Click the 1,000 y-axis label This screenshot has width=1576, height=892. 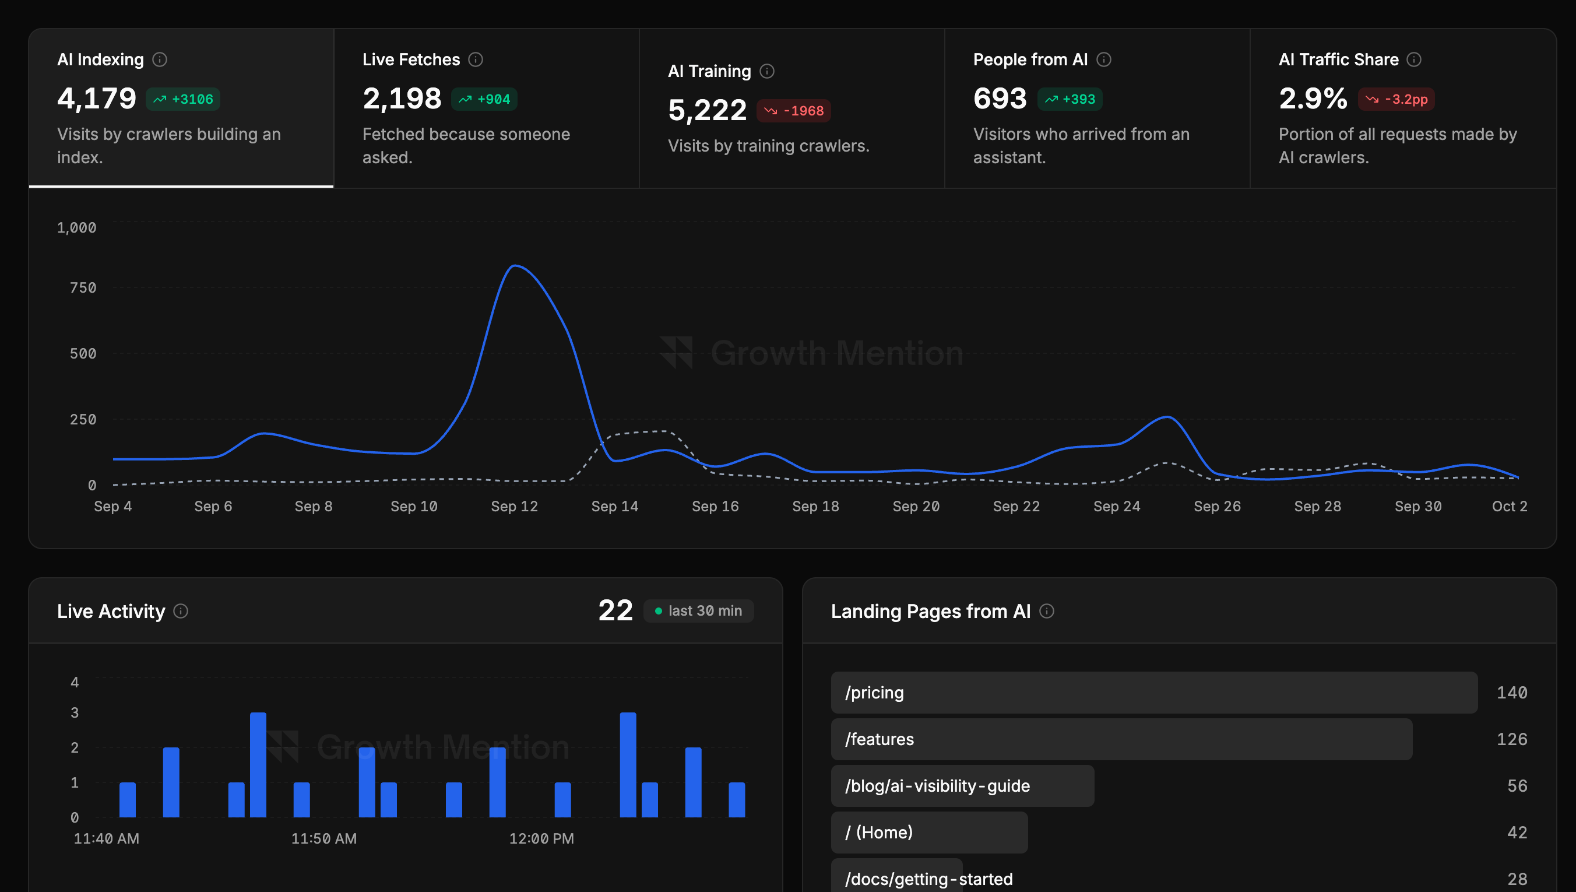(x=76, y=228)
